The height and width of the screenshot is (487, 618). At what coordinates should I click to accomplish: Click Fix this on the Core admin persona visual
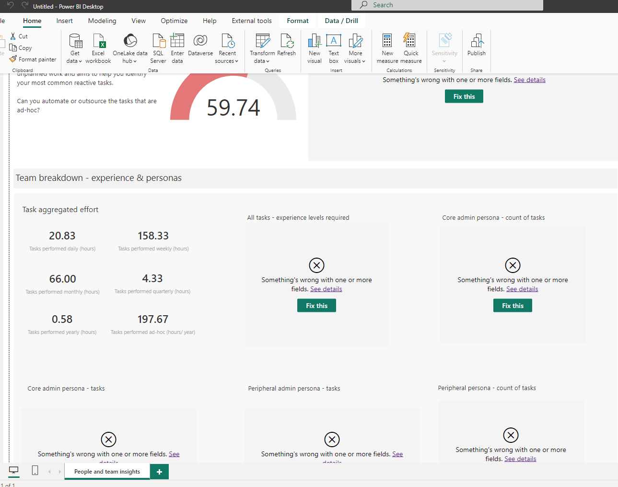point(512,305)
